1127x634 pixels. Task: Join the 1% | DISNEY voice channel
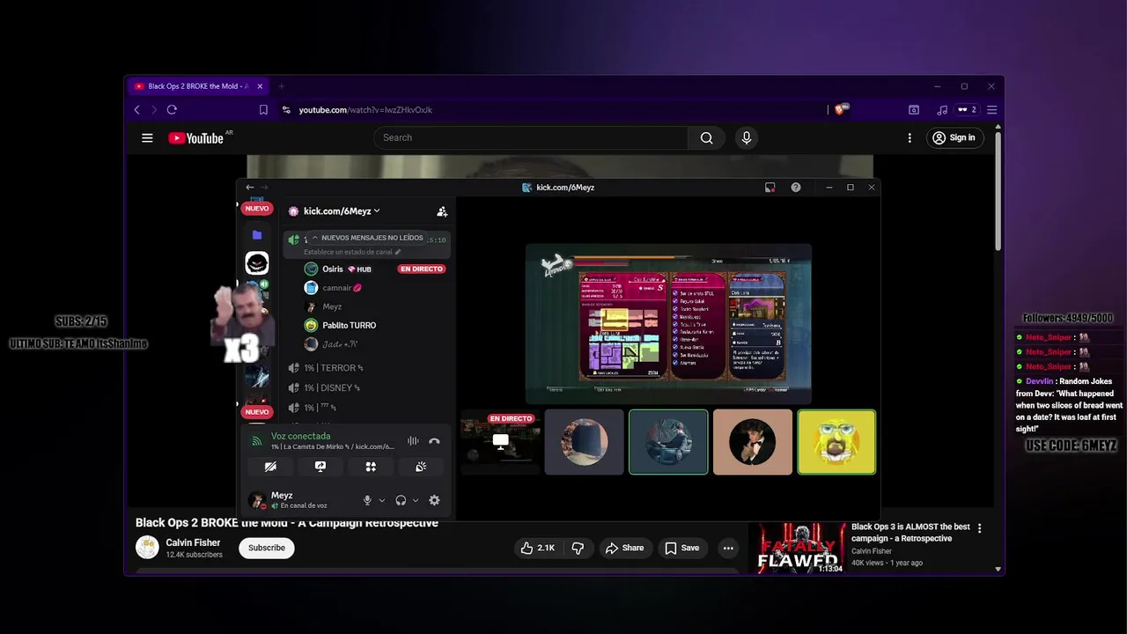coord(331,387)
